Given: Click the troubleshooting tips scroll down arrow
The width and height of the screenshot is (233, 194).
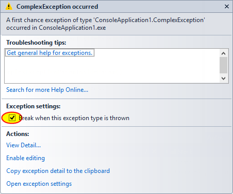Looking at the screenshot, I should (223, 79).
